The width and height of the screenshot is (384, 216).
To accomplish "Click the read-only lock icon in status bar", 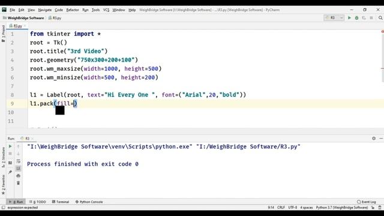I will [x=373, y=208].
